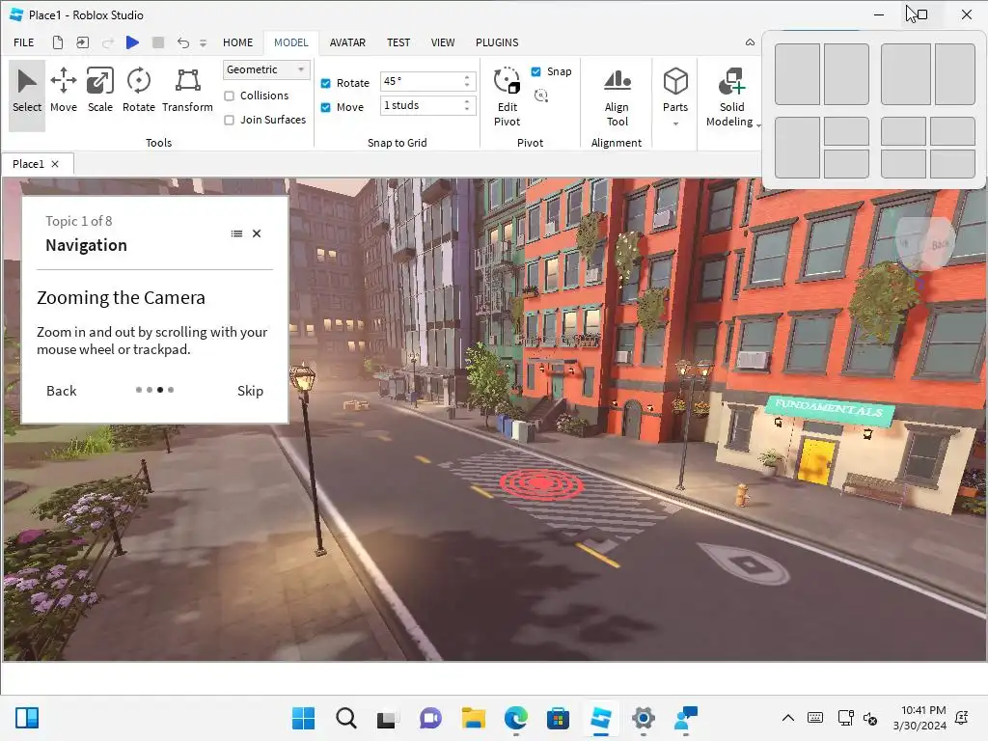Start playtest with blue Play button
This screenshot has width=988, height=741.
[132, 42]
